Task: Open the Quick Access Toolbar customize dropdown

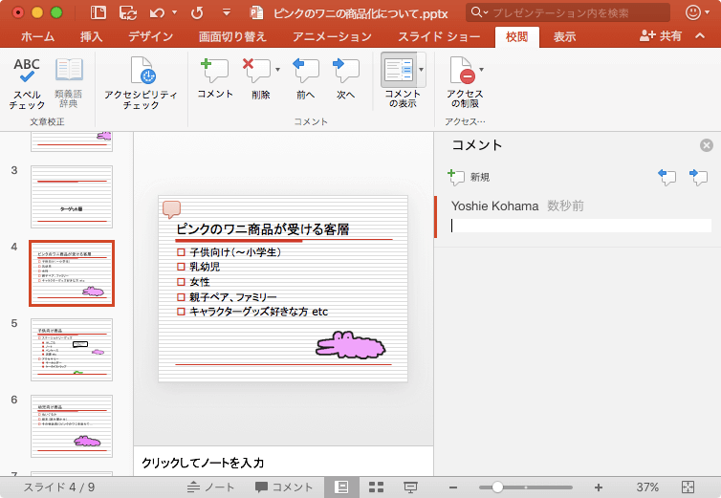Action: coord(227,12)
